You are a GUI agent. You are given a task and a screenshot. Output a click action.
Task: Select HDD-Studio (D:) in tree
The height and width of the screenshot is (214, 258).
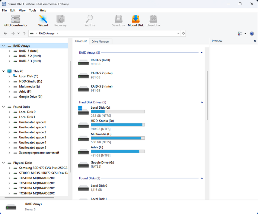point(30,82)
